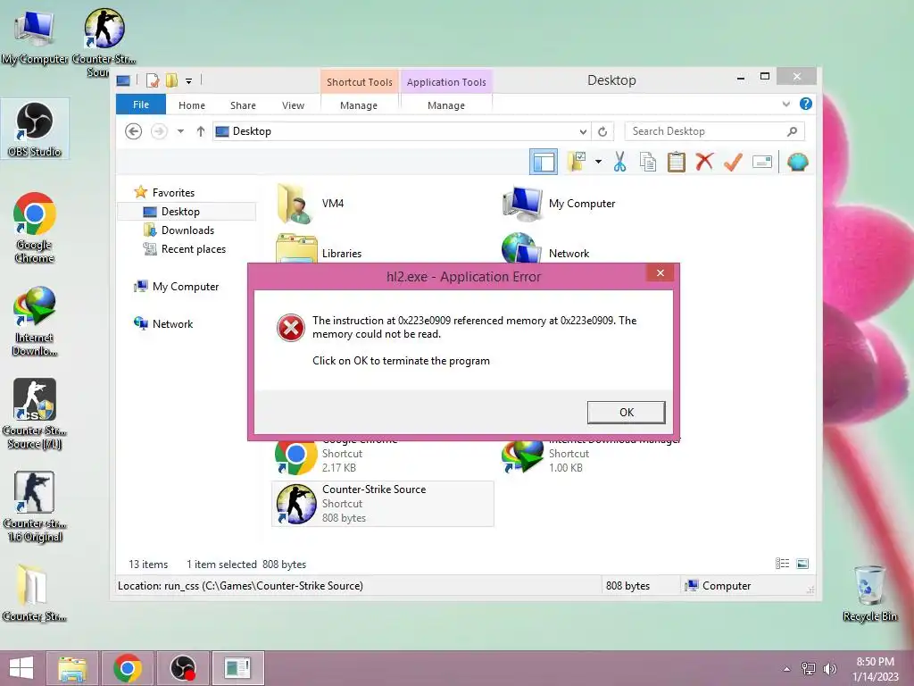
Task: Select Desktop in the navigation pane
Action: click(187, 212)
